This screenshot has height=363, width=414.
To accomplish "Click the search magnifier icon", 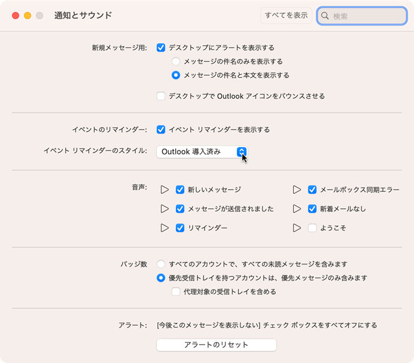I will (325, 16).
